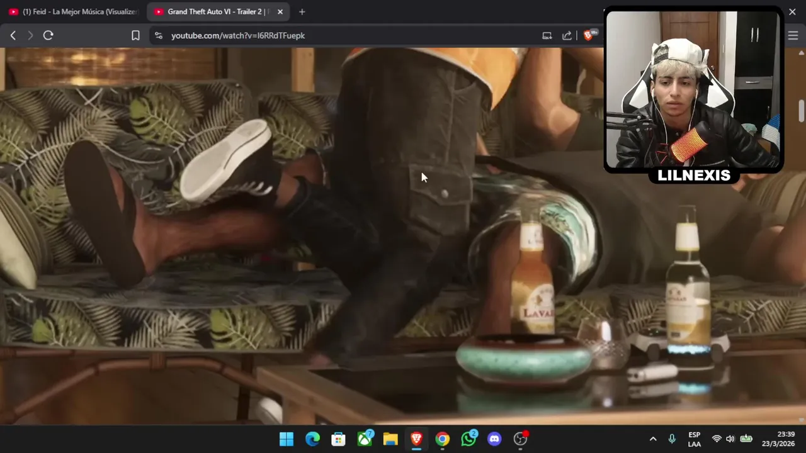Image resolution: width=806 pixels, height=453 pixels.
Task: Launch Microsoft Edge from the taskbar
Action: [x=312, y=439]
